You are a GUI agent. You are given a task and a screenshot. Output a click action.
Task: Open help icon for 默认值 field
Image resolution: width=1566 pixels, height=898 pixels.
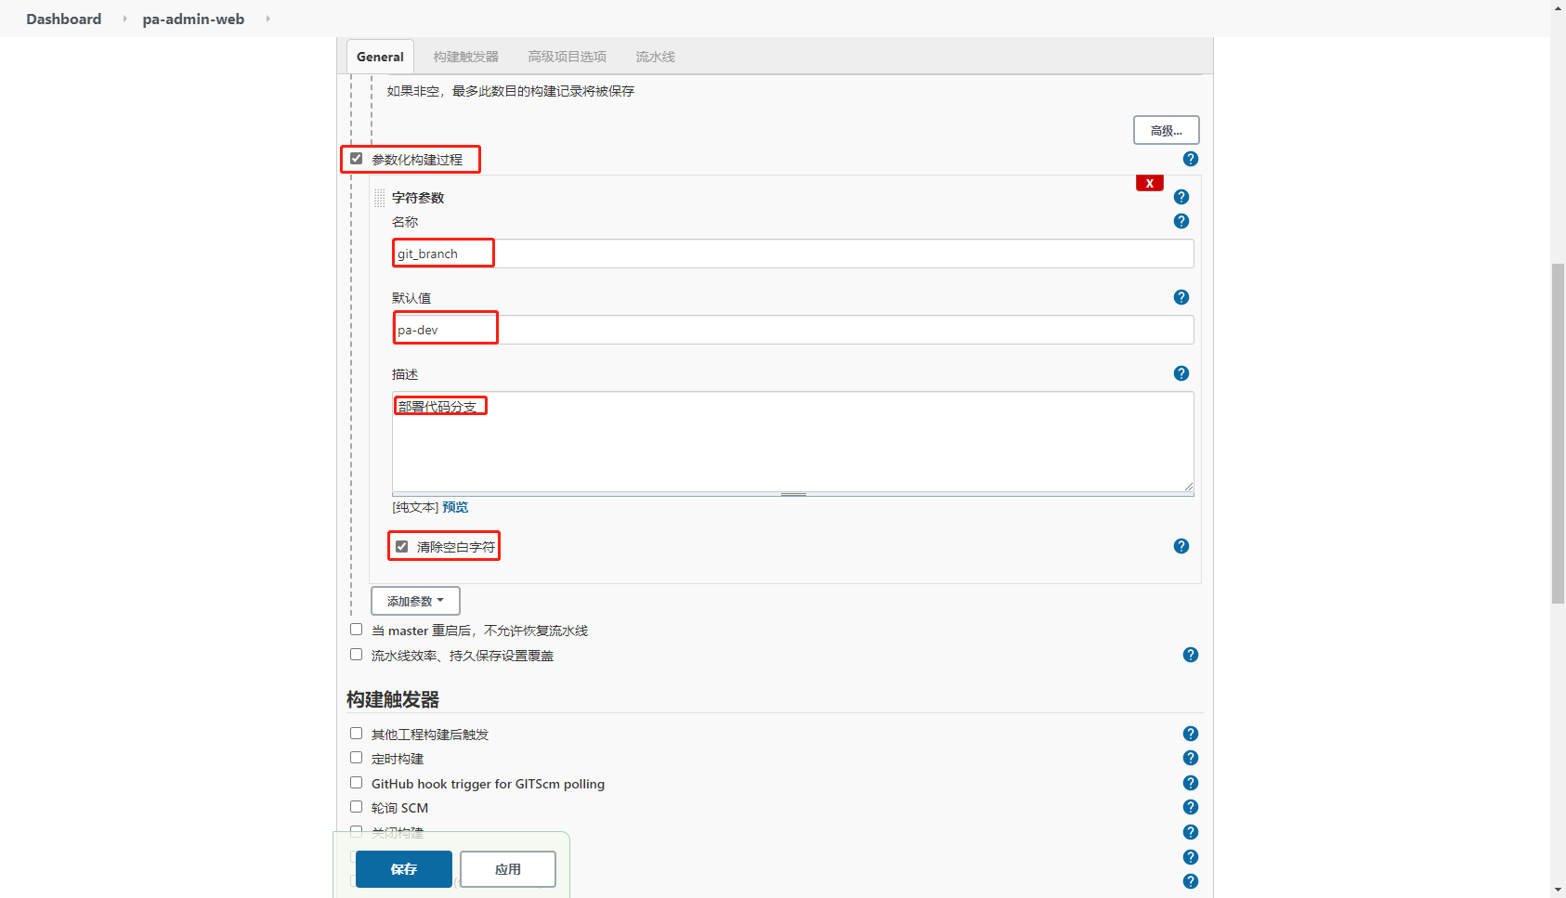tap(1181, 297)
